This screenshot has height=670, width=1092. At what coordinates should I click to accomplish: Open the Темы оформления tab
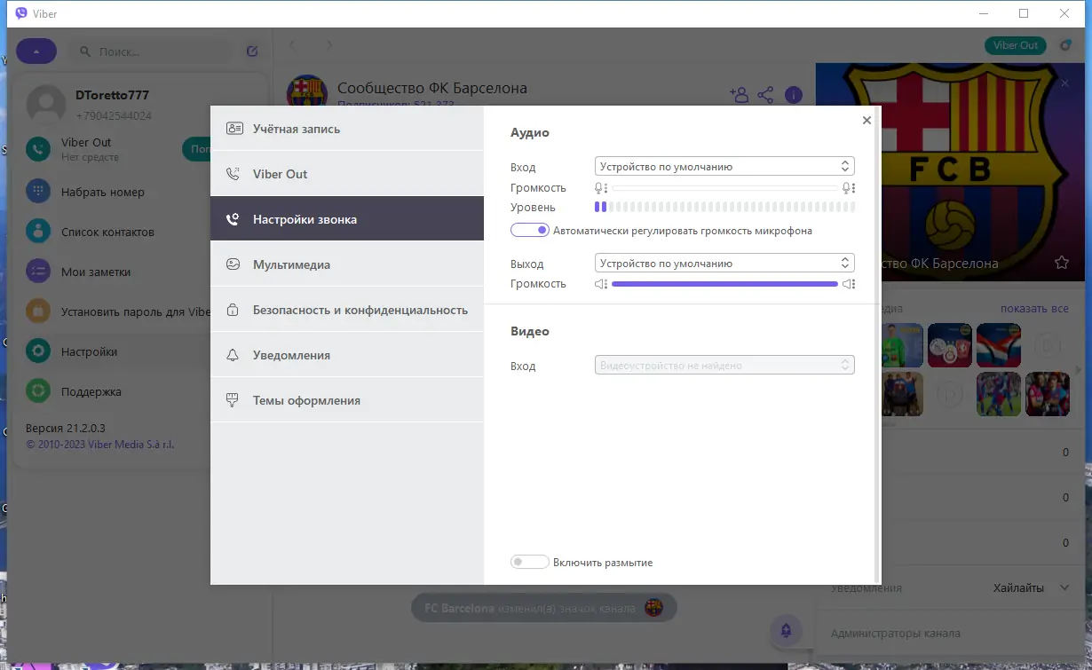347,400
